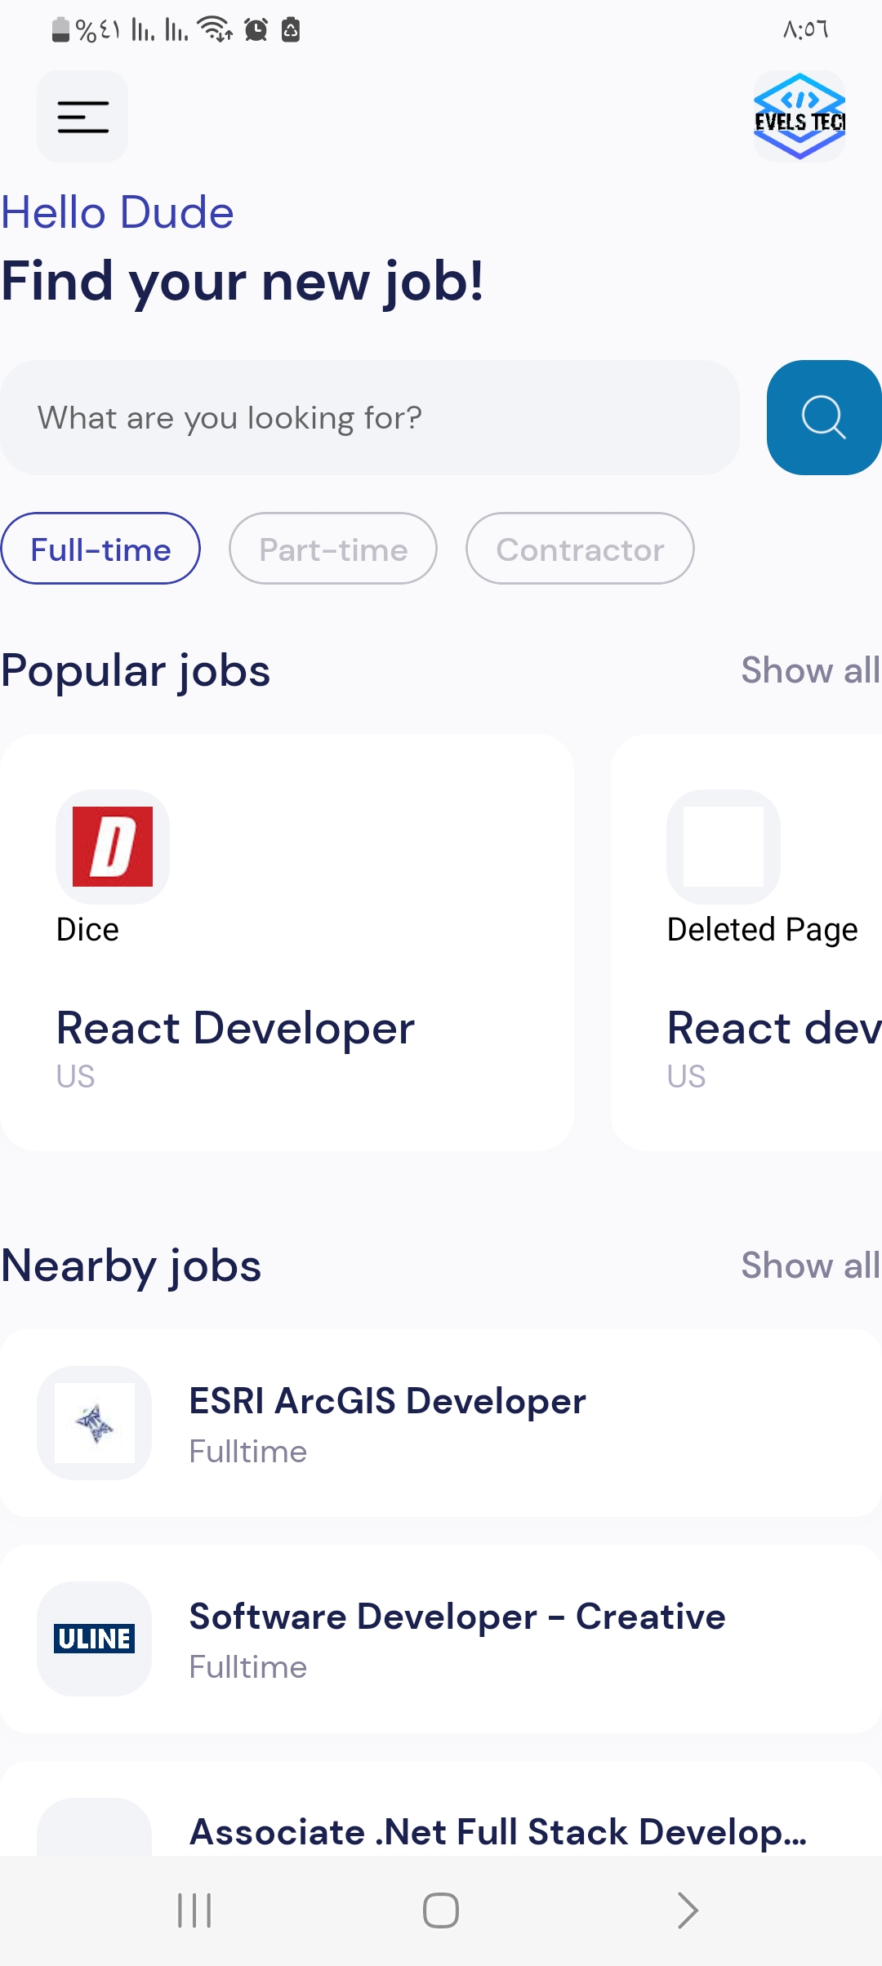This screenshot has width=882, height=1966.
Task: Tap the Dice company logo
Action: pos(113,847)
